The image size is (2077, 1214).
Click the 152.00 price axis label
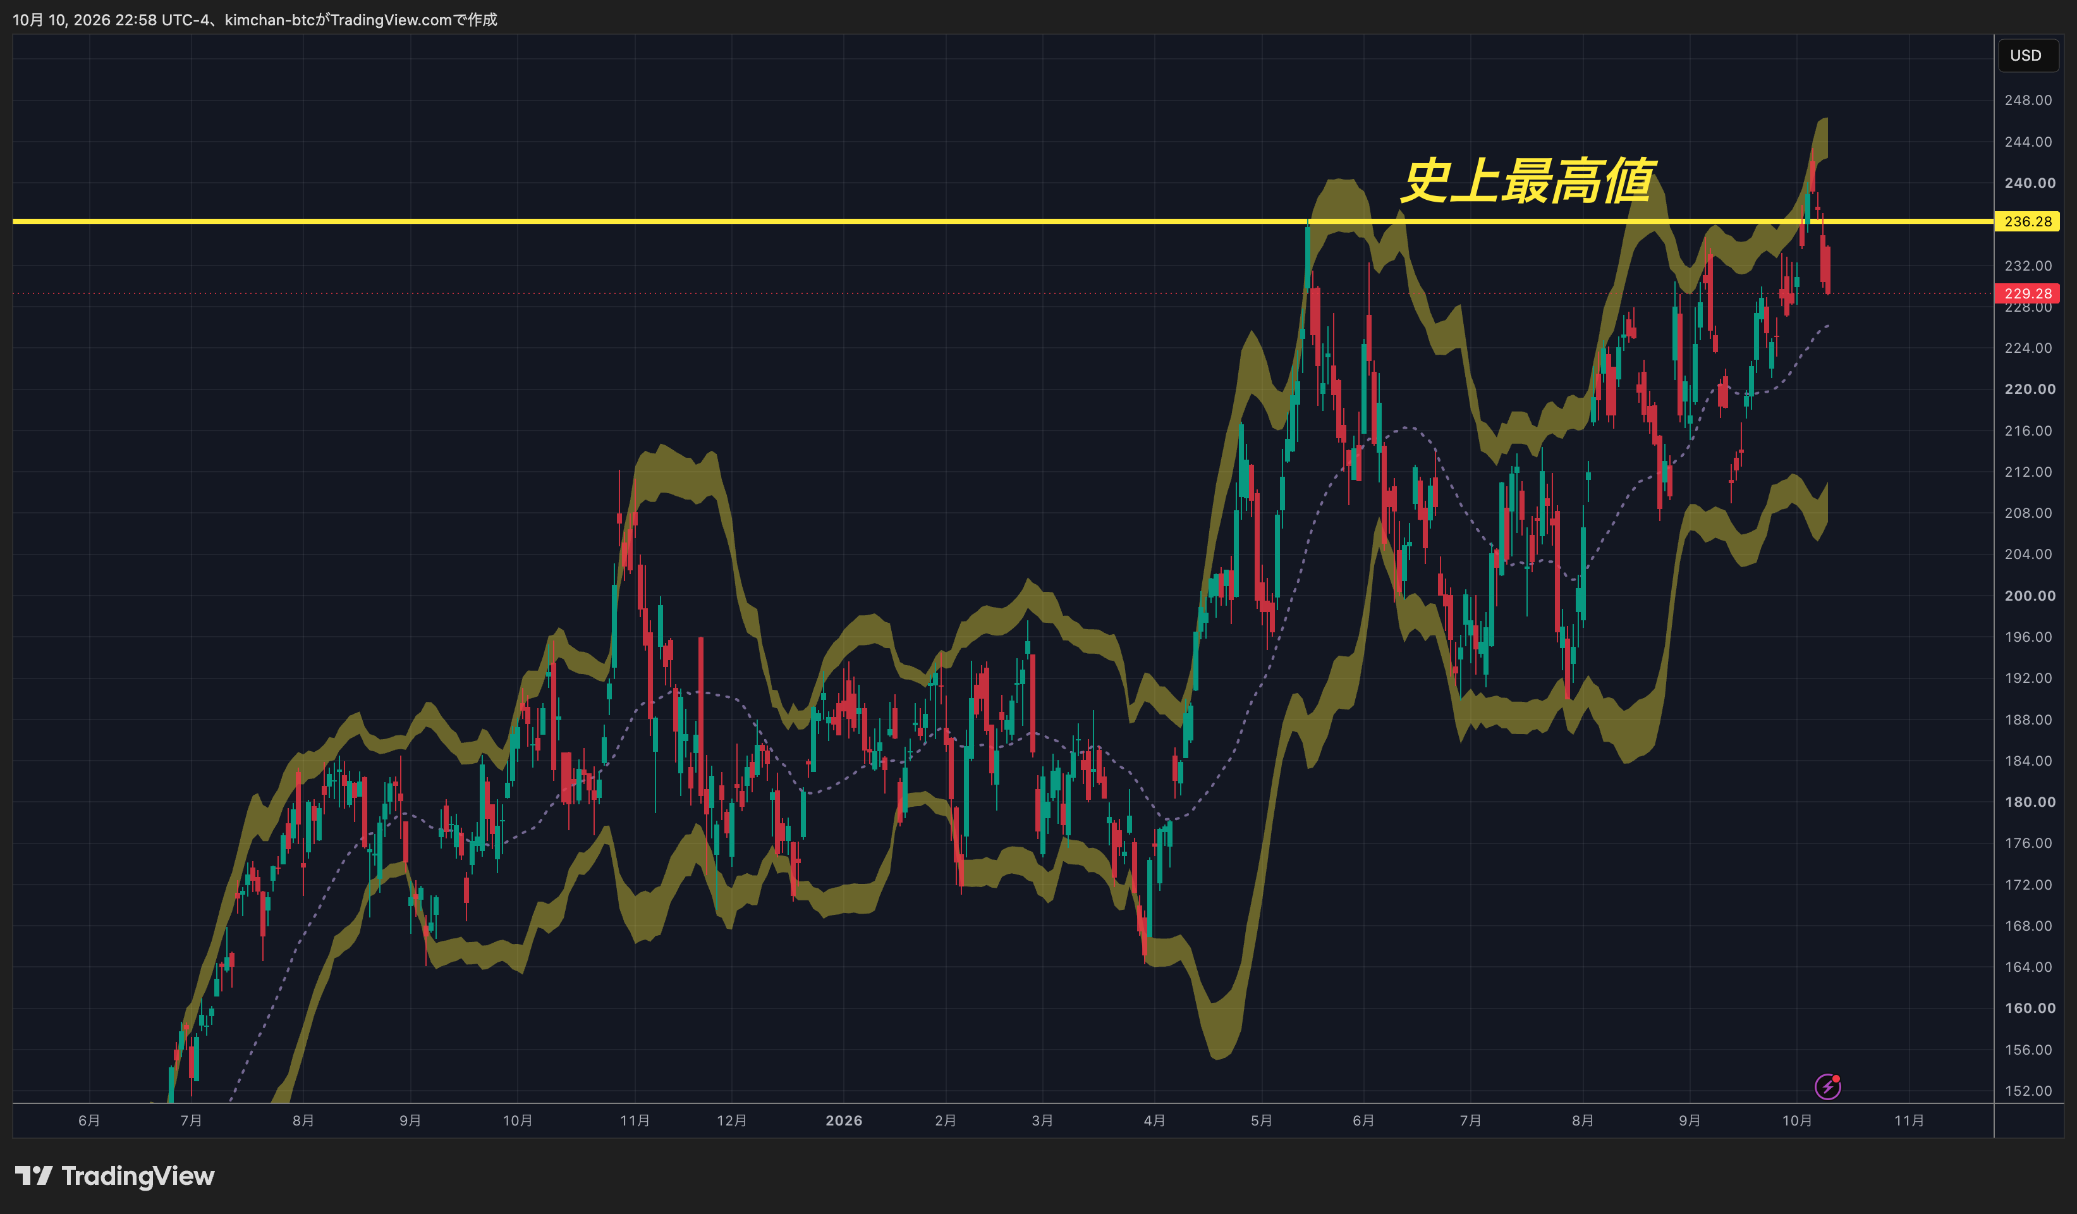[x=2029, y=1090]
